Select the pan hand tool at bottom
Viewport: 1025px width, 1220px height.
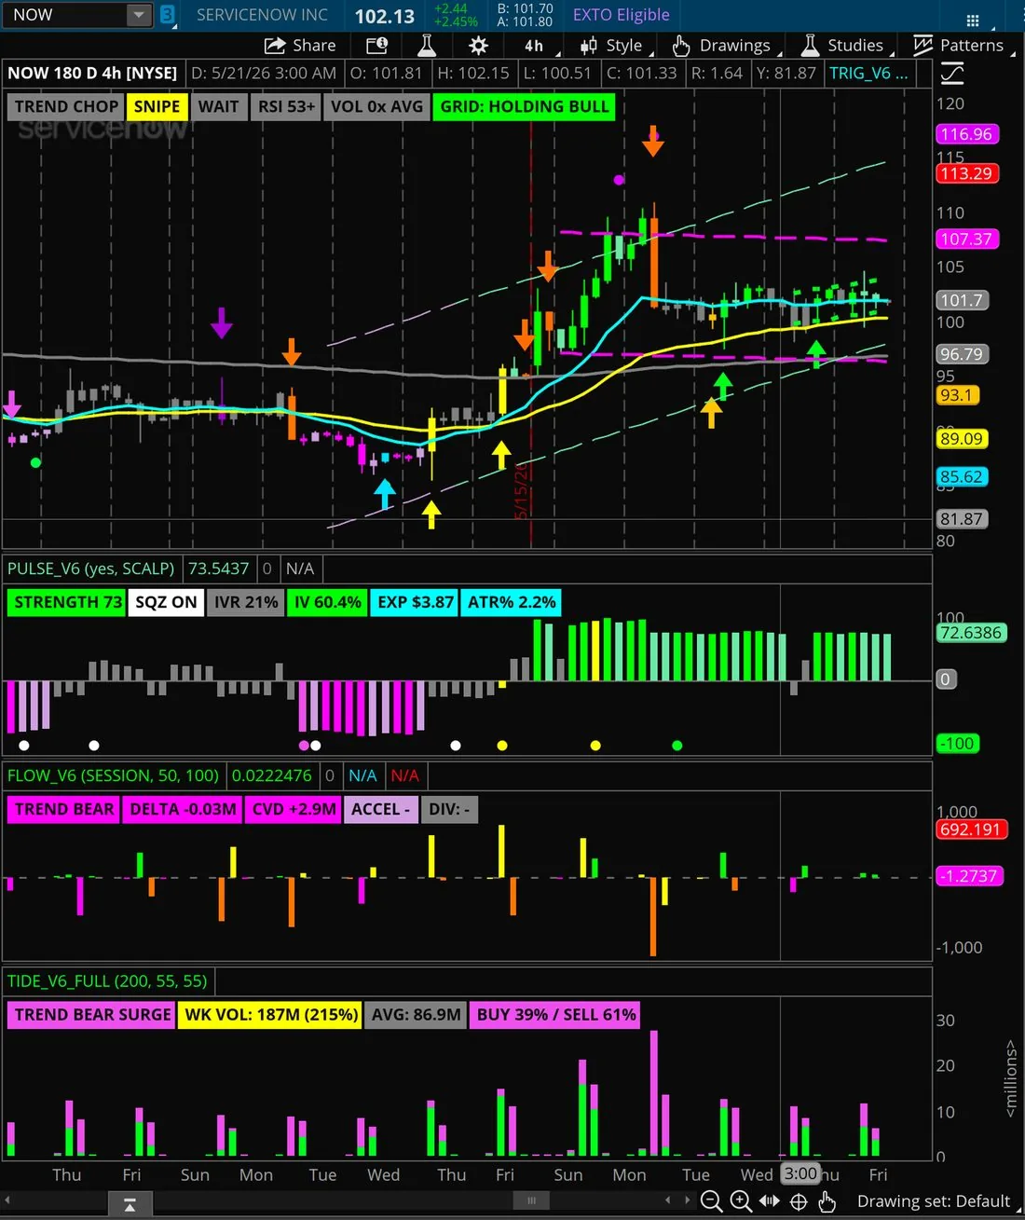pyautogui.click(x=827, y=1201)
